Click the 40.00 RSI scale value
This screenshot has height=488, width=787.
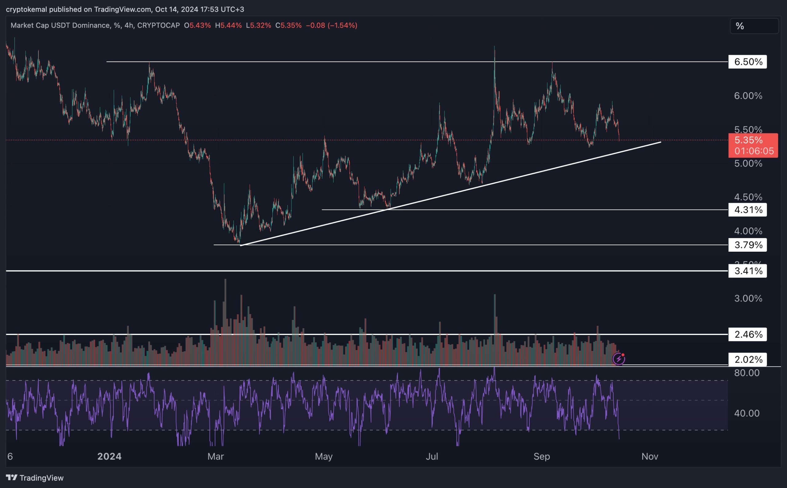point(747,413)
